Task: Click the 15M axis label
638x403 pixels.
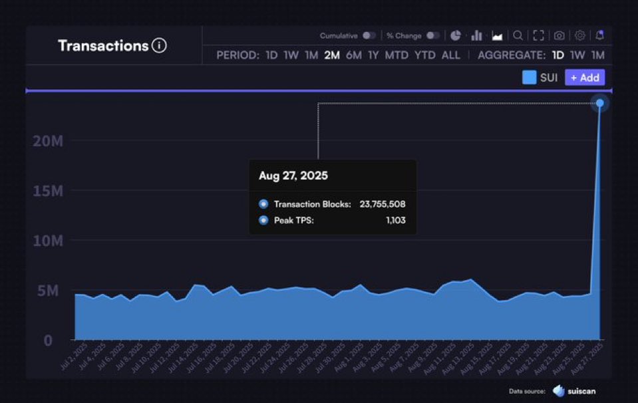Action: click(48, 191)
